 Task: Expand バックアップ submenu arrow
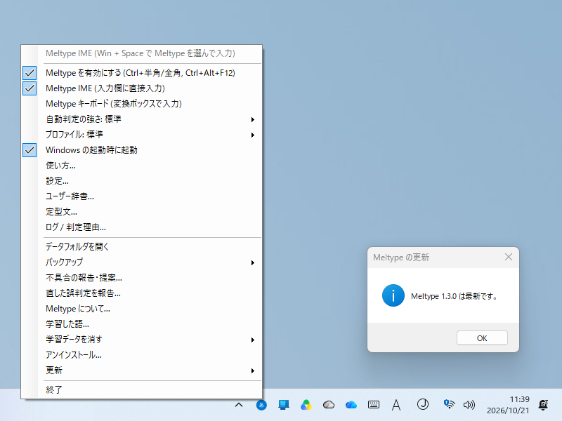click(253, 262)
